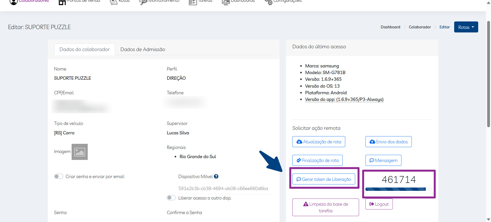Click the Colaboradores user icon in navbar
Image resolution: width=491 pixels, height=222 pixels.
pos(13,2)
